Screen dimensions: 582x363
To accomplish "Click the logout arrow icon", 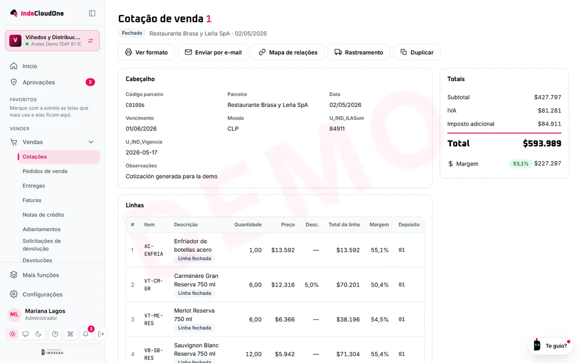I will [101, 334].
